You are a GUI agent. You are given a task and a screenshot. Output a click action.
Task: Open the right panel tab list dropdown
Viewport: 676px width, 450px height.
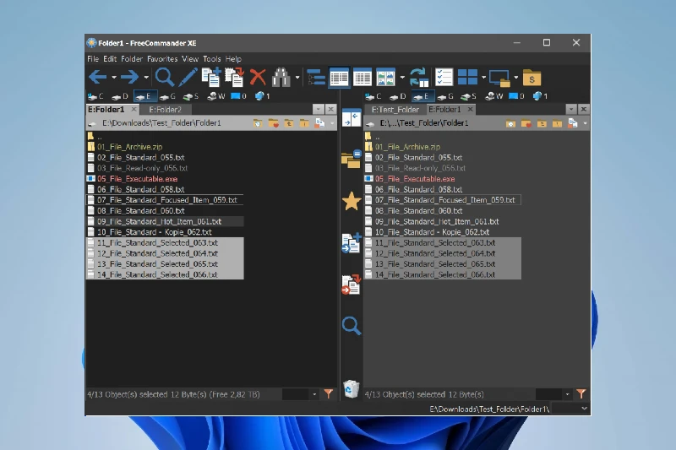tap(571, 110)
